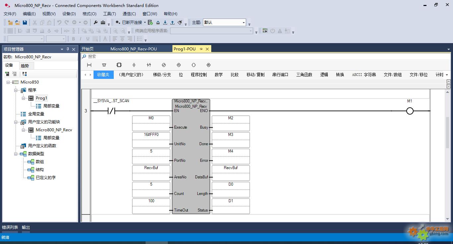Click the upload from controller icon
This screenshot has height=244, width=453.
click(172, 23)
